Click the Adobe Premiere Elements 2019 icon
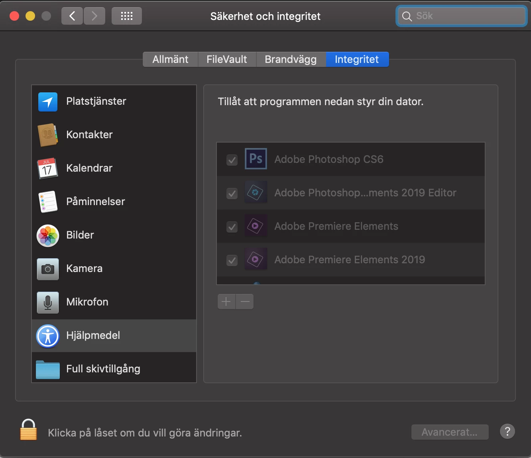This screenshot has width=531, height=458. 256,259
